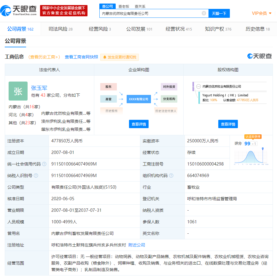277x277 pixels.
Task: Select 核准日期 value 2020-06-05
Action: [63, 199]
